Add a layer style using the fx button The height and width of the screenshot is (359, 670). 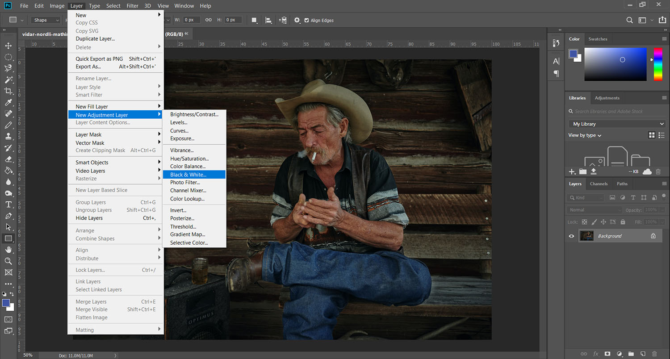596,354
